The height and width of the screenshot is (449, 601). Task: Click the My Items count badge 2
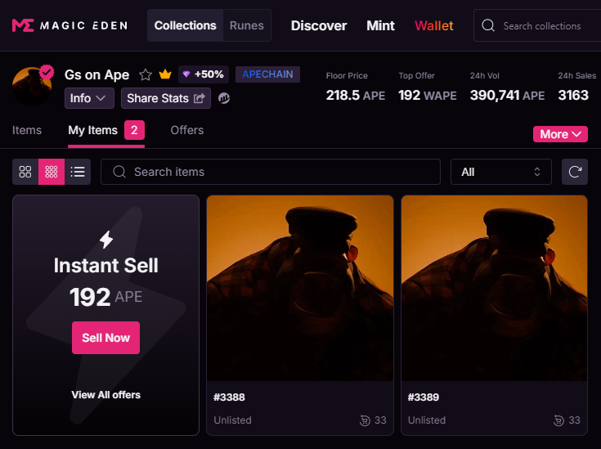[x=134, y=130]
